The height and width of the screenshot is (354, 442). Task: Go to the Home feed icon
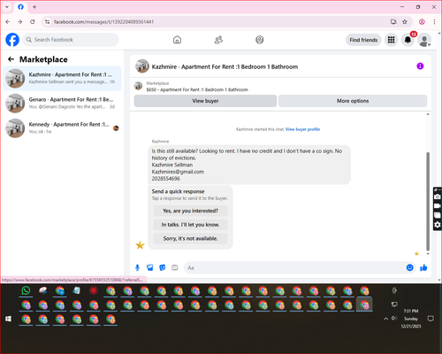click(177, 40)
